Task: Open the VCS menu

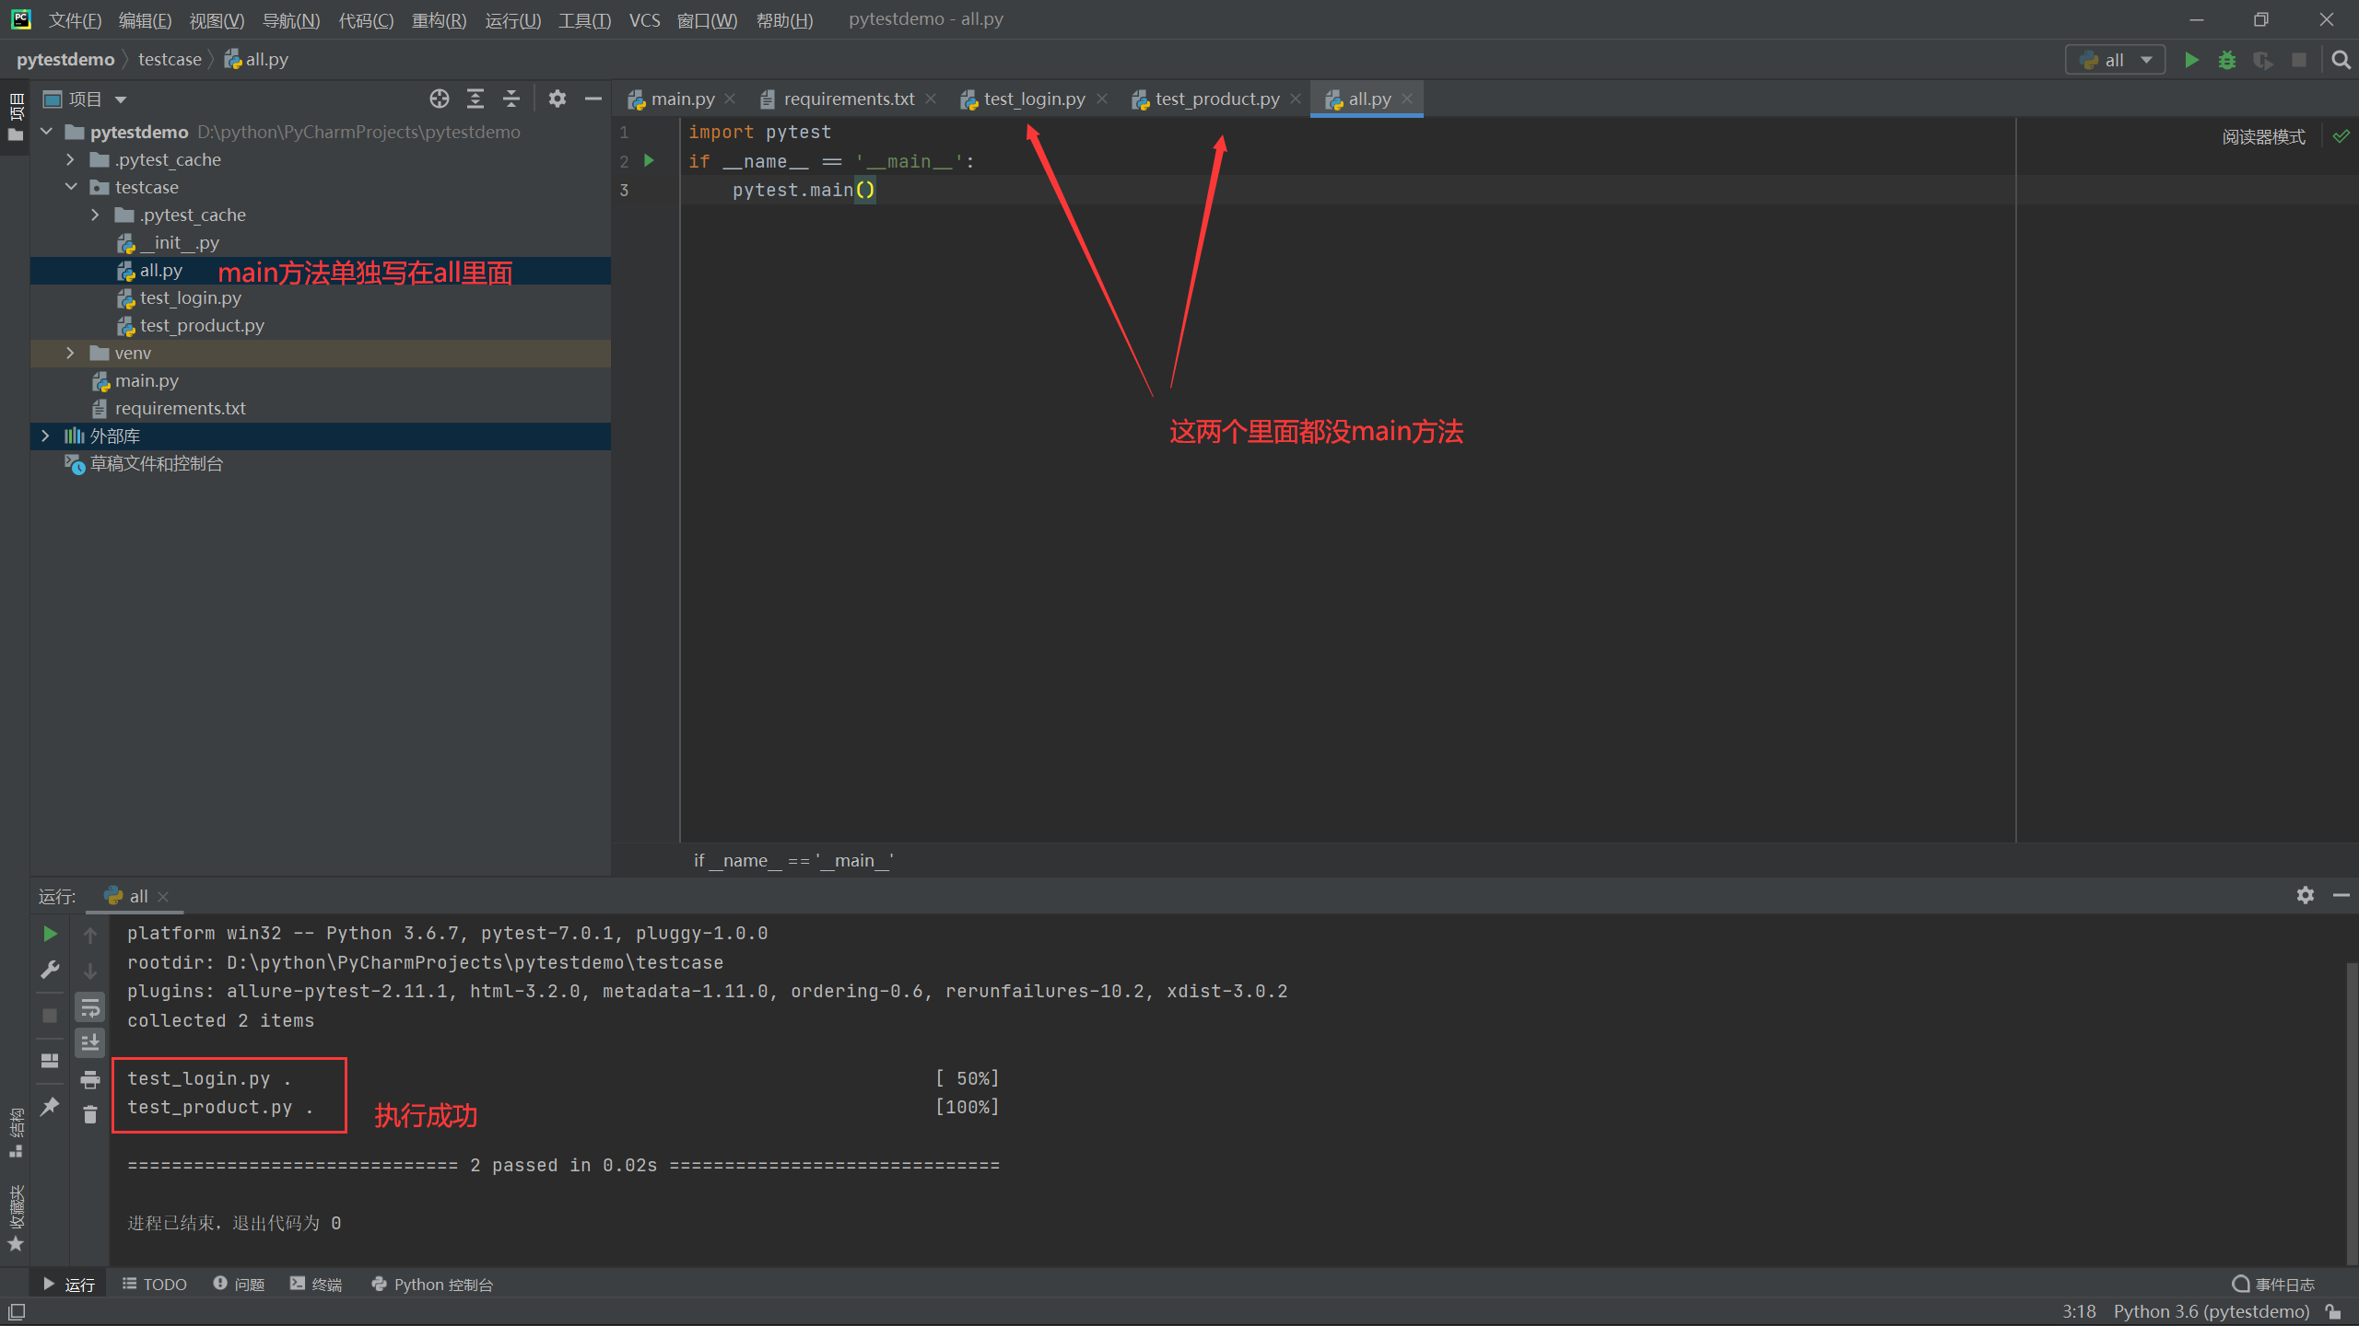Action: (x=644, y=19)
